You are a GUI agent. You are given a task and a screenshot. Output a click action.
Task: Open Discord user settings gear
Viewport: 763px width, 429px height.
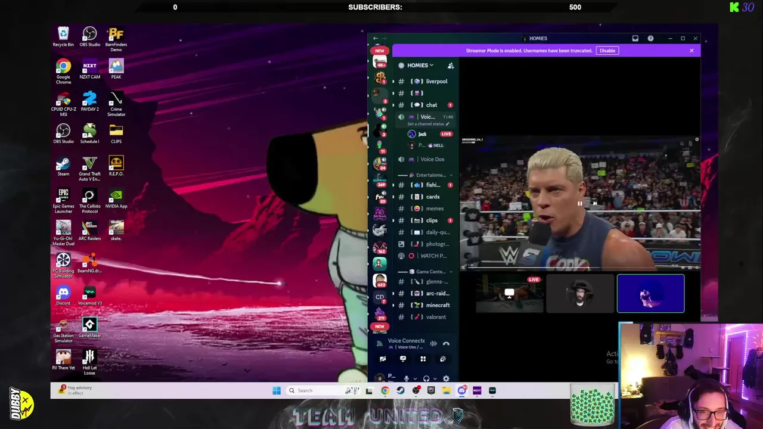pyautogui.click(x=446, y=378)
